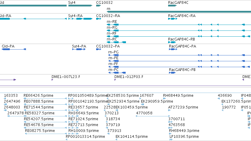The height and width of the screenshot is (141, 251).
Task: Select the RE71544.5prime EST label
Action: [x=39, y=107]
